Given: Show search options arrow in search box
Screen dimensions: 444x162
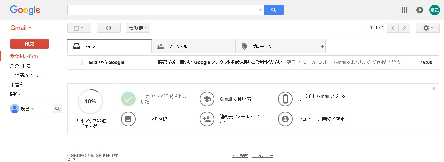Looking at the screenshot, I should 260,10.
